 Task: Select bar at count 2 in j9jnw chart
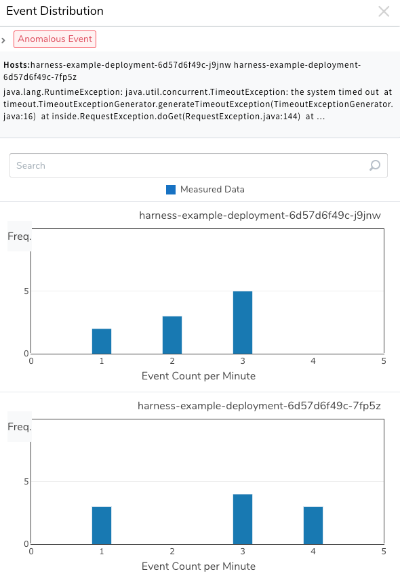172,335
